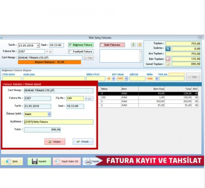Click the Miktar input field
Image resolution: width=205 pixels, height=188 pixels.
(137, 79)
